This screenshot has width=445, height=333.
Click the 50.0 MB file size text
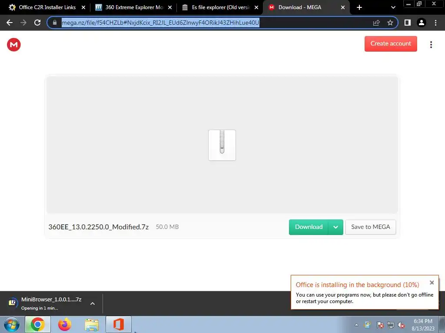(167, 227)
